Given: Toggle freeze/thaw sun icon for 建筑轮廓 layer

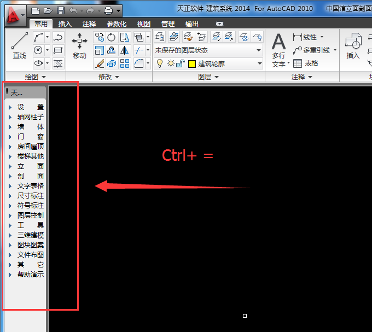Looking at the screenshot, I should click(x=171, y=63).
